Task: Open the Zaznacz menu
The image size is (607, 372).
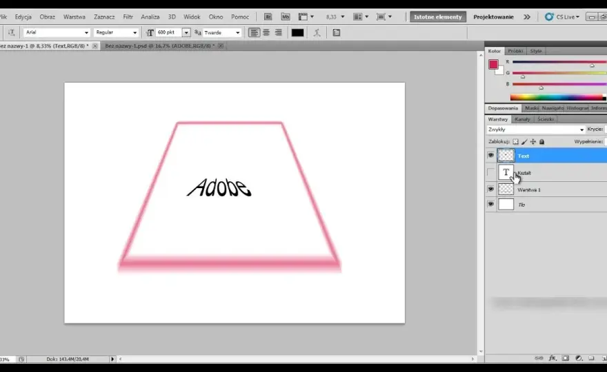Action: point(104,17)
